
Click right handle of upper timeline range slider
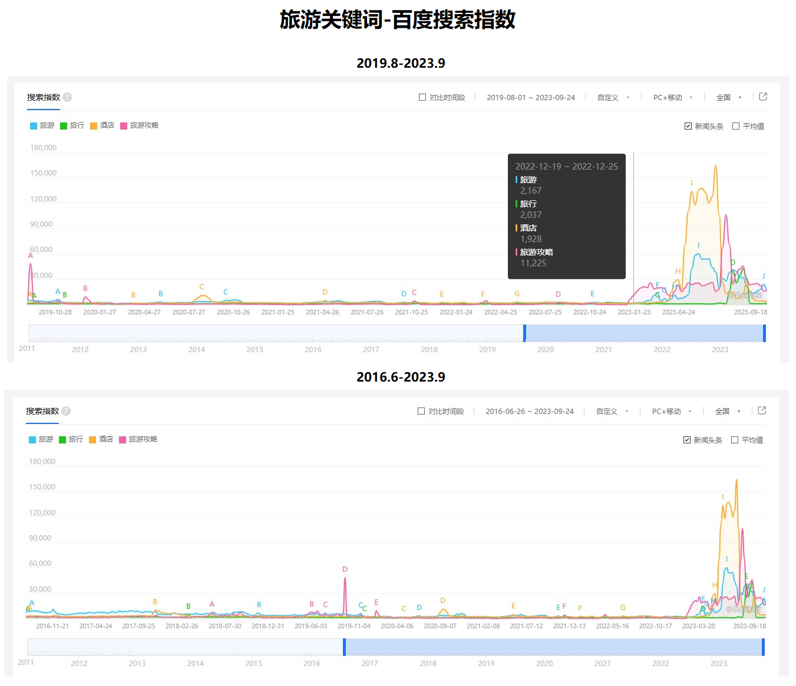point(764,333)
